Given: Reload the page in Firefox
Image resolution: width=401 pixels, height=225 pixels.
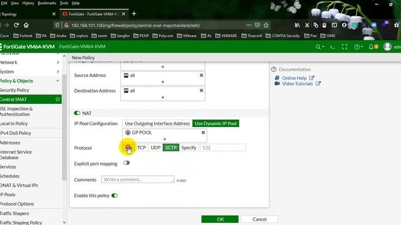Looking at the screenshot, I should [16, 25].
